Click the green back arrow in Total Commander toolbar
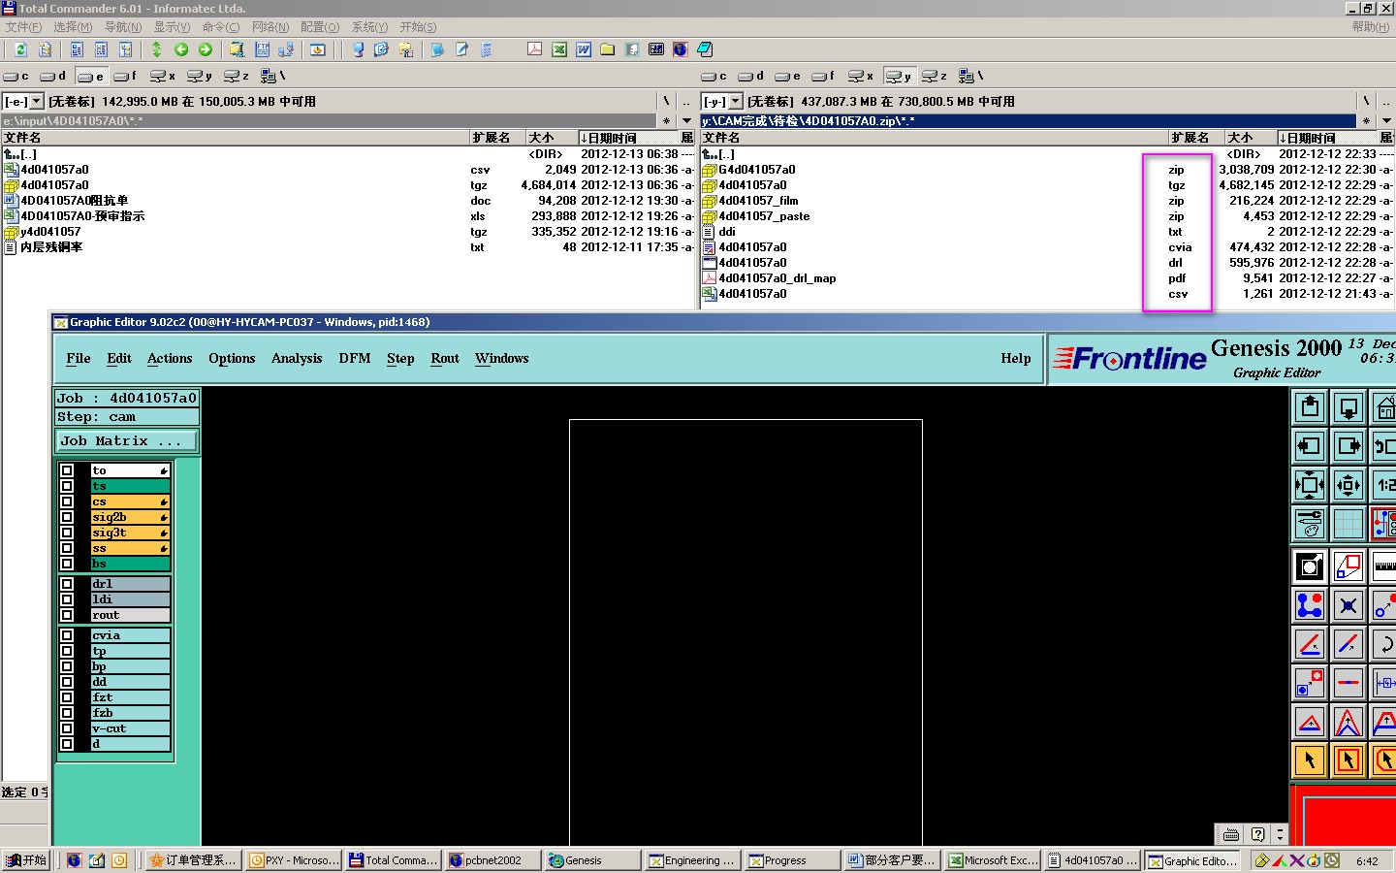 pos(181,49)
